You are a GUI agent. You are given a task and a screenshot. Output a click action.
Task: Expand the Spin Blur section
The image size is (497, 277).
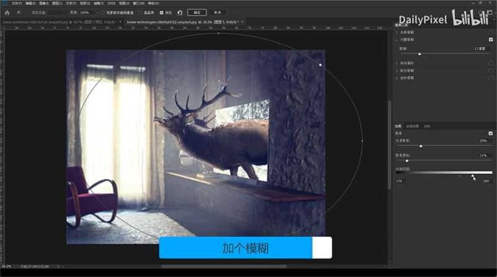point(398,78)
